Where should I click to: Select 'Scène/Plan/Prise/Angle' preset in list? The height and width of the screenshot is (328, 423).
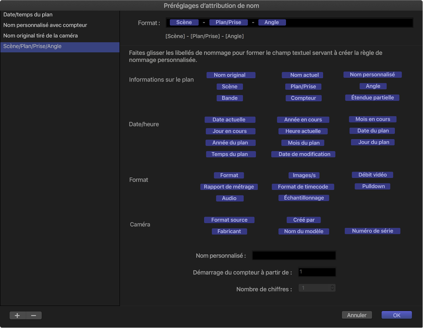click(32, 46)
